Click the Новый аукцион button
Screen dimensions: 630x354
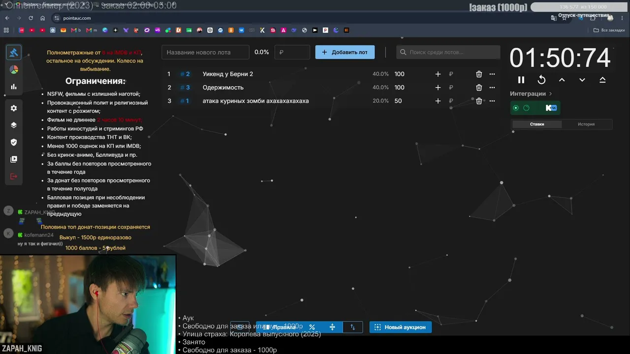point(401,327)
